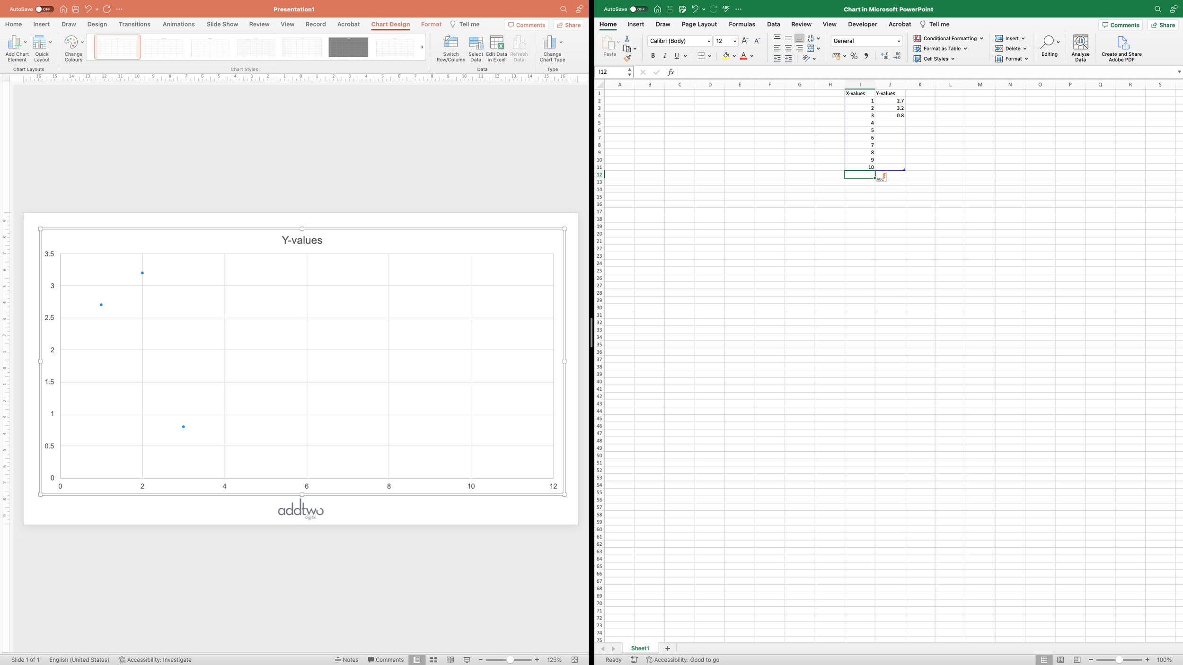Viewport: 1183px width, 665px height.
Task: Click the PowerPoint zoom slider
Action: (510, 660)
